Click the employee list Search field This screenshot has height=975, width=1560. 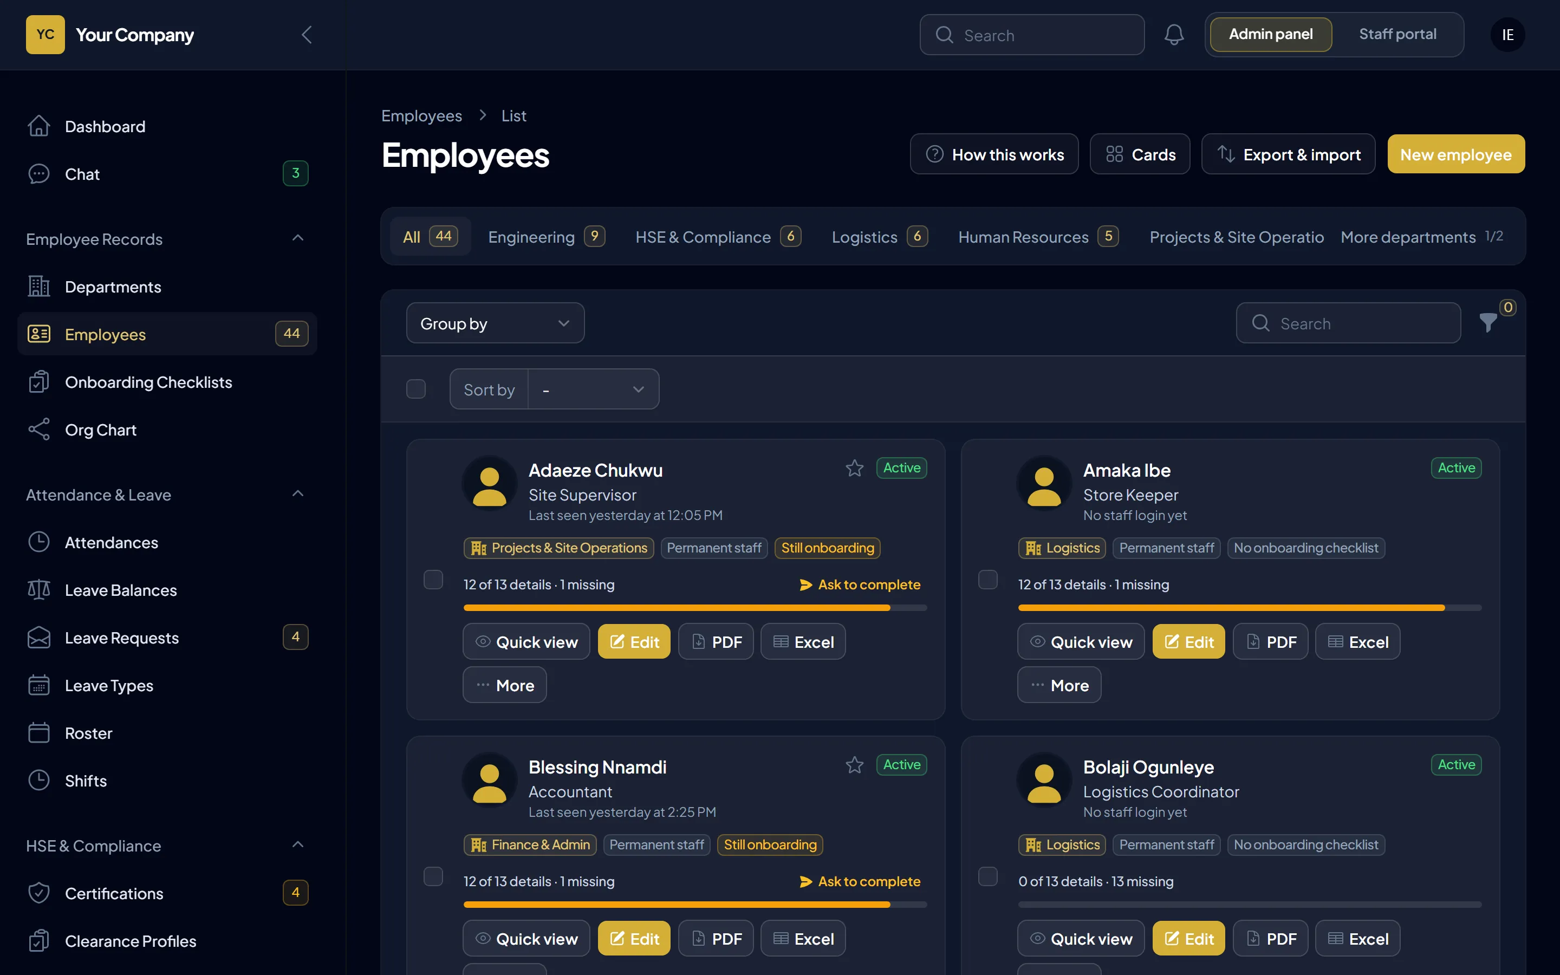[x=1348, y=323]
